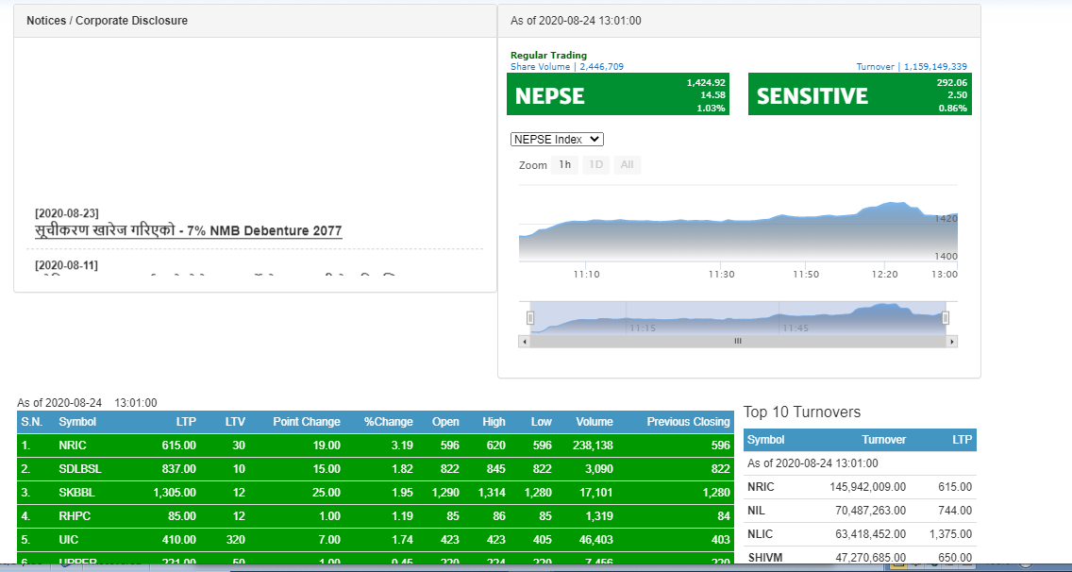Select SDLBSL symbol in the stock table
The width and height of the screenshot is (1072, 572).
(79, 469)
